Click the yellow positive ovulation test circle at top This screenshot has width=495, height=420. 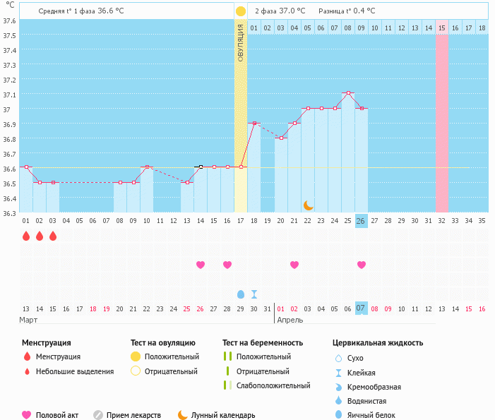[x=241, y=11]
